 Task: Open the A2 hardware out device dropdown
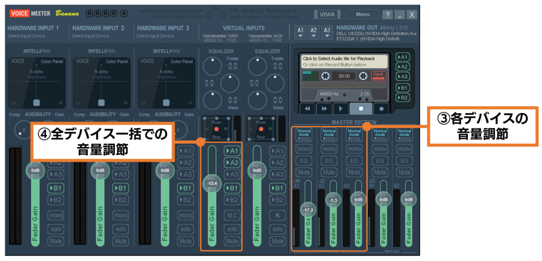coord(313,33)
